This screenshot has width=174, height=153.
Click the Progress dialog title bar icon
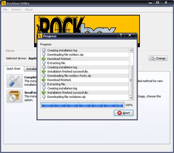(x=40, y=36)
